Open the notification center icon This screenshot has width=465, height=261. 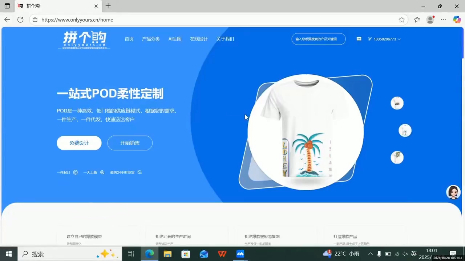453,253
